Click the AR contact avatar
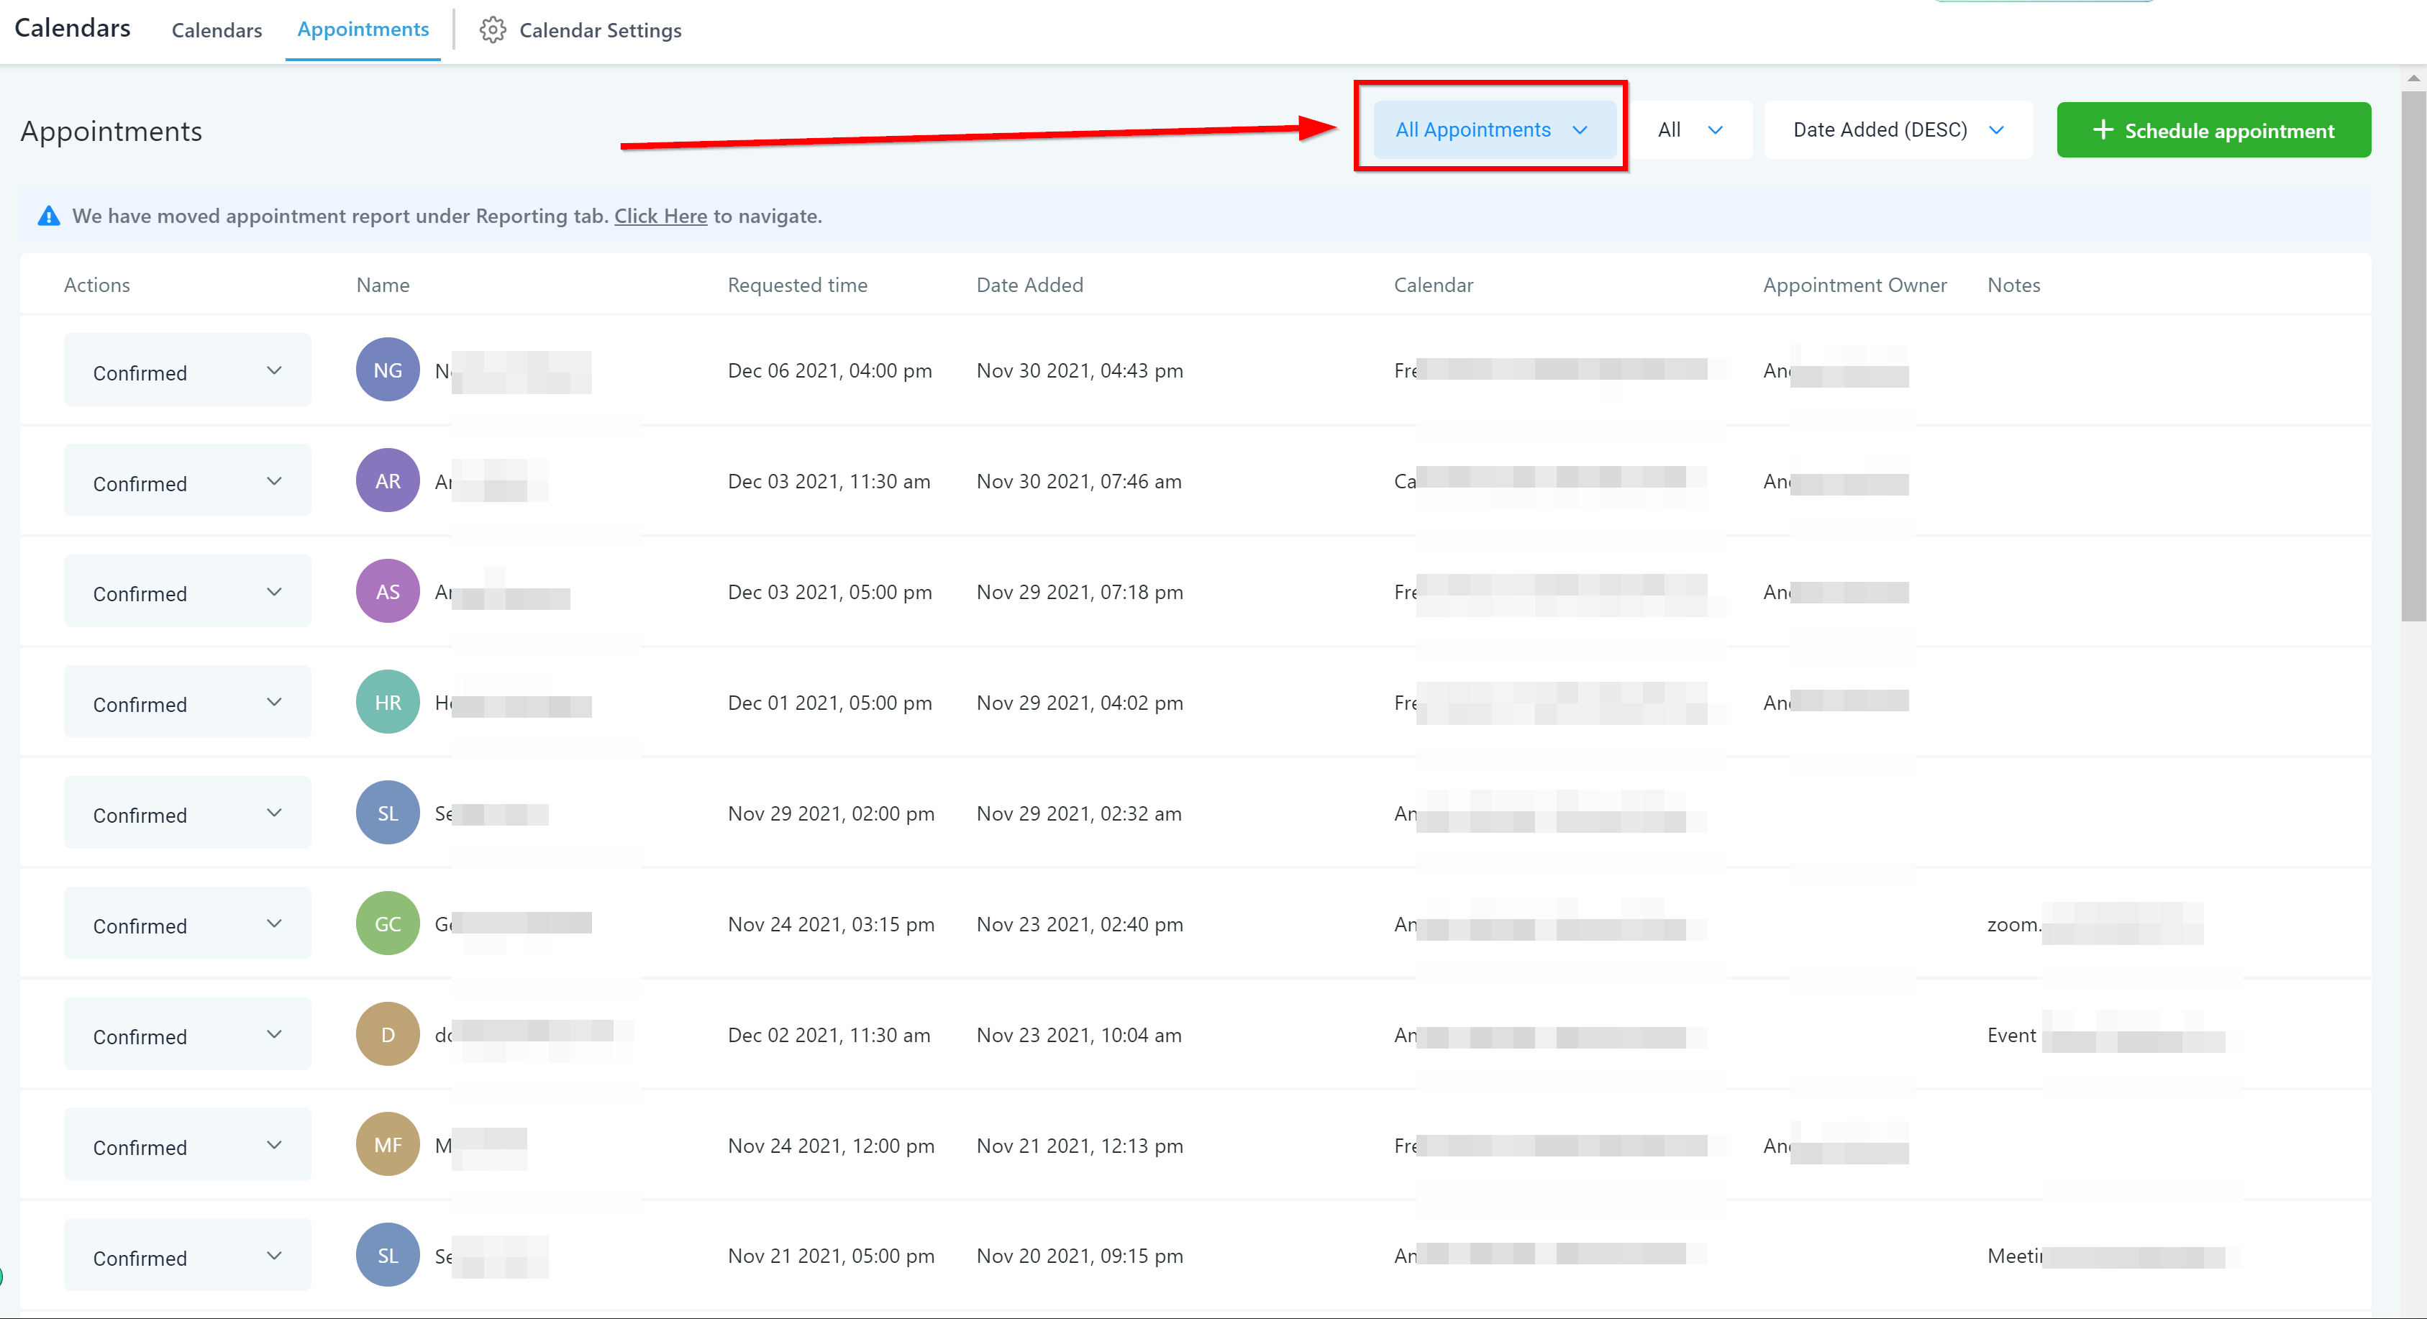This screenshot has height=1319, width=2427. 387,480
